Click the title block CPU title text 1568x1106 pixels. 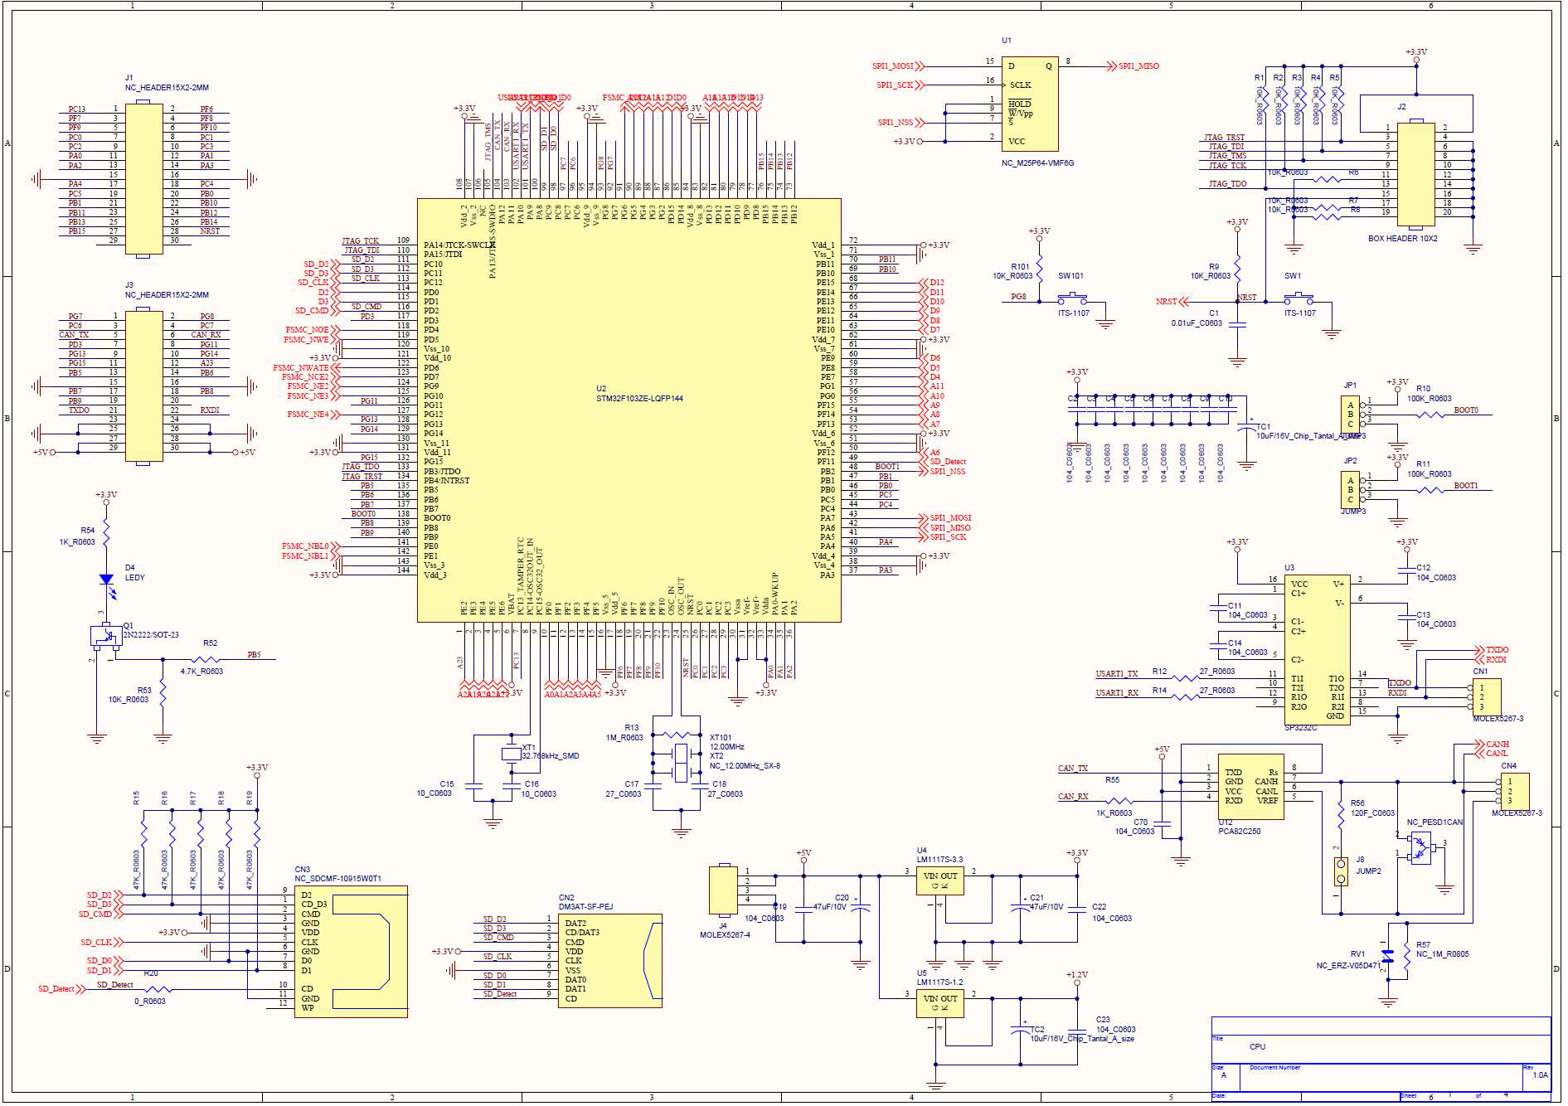pos(1258,1047)
